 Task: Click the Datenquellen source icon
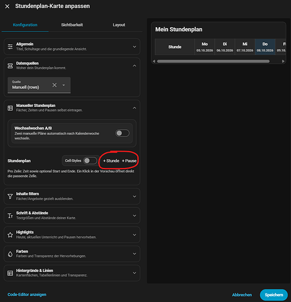(10, 66)
